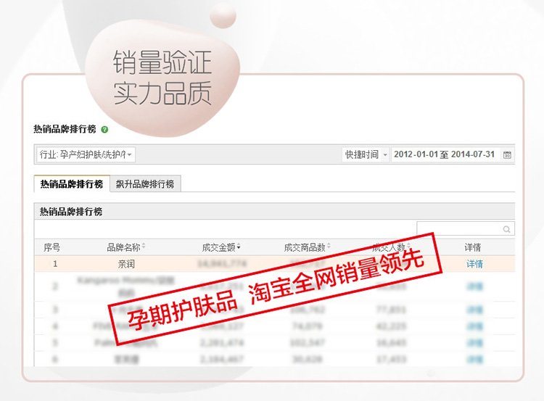The height and width of the screenshot is (401, 544).
Task: Open the 行业 category dropdown
Action: tap(86, 154)
